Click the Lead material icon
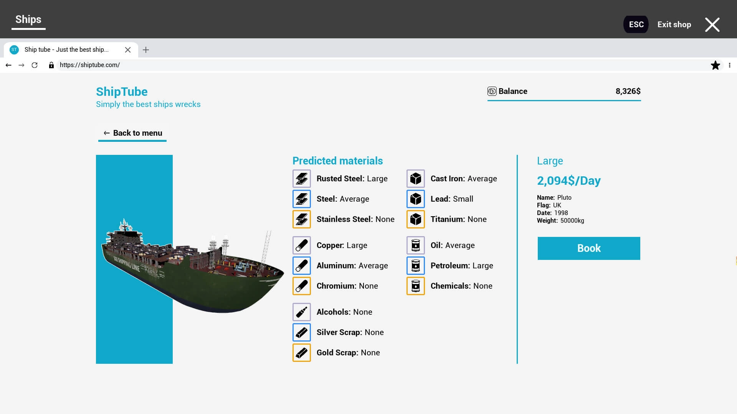 point(415,199)
